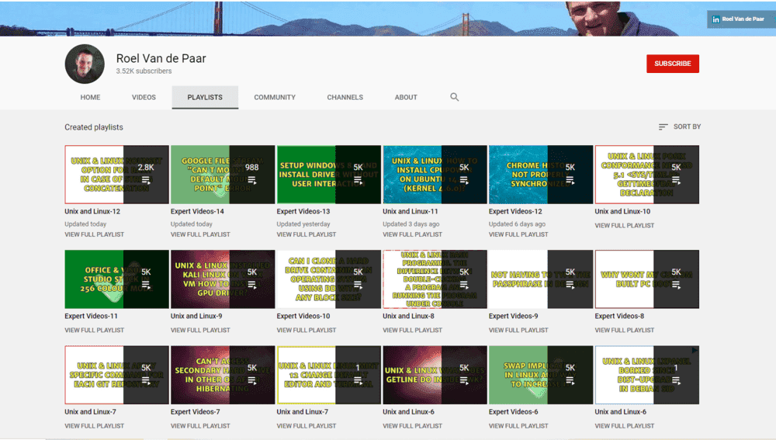Viewport: 776px width, 440px height.
Task: View full playlist for Expert Videos-11
Action: [x=94, y=330]
